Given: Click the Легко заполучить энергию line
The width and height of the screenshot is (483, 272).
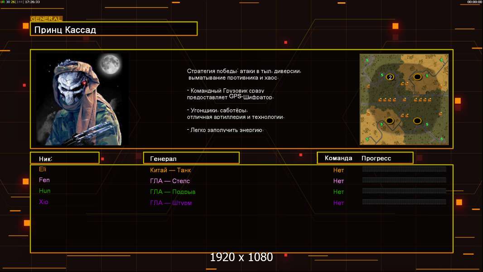Looking at the screenshot, I should (225, 130).
